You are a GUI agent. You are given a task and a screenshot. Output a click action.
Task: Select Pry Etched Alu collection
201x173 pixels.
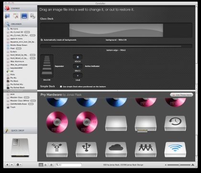(x=20, y=84)
